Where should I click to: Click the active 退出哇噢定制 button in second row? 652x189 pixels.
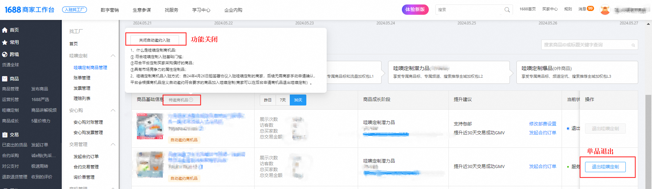pos(605,167)
